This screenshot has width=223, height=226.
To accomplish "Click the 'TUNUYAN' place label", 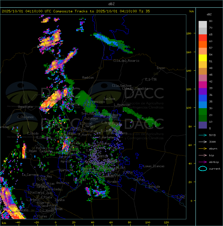I will (57, 209).
